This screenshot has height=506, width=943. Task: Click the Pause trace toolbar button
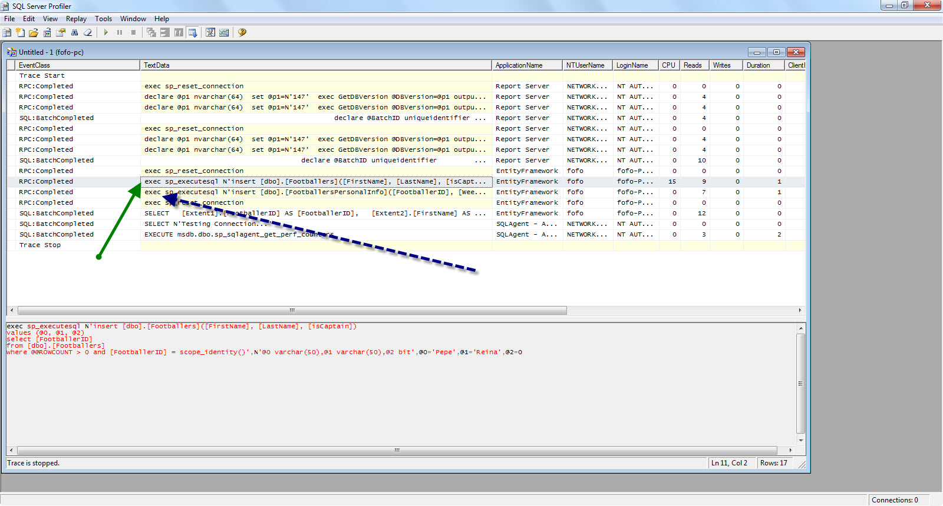[120, 32]
